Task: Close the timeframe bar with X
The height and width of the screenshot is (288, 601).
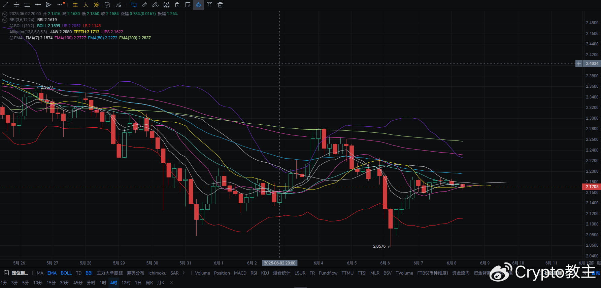Action: [x=171, y=283]
